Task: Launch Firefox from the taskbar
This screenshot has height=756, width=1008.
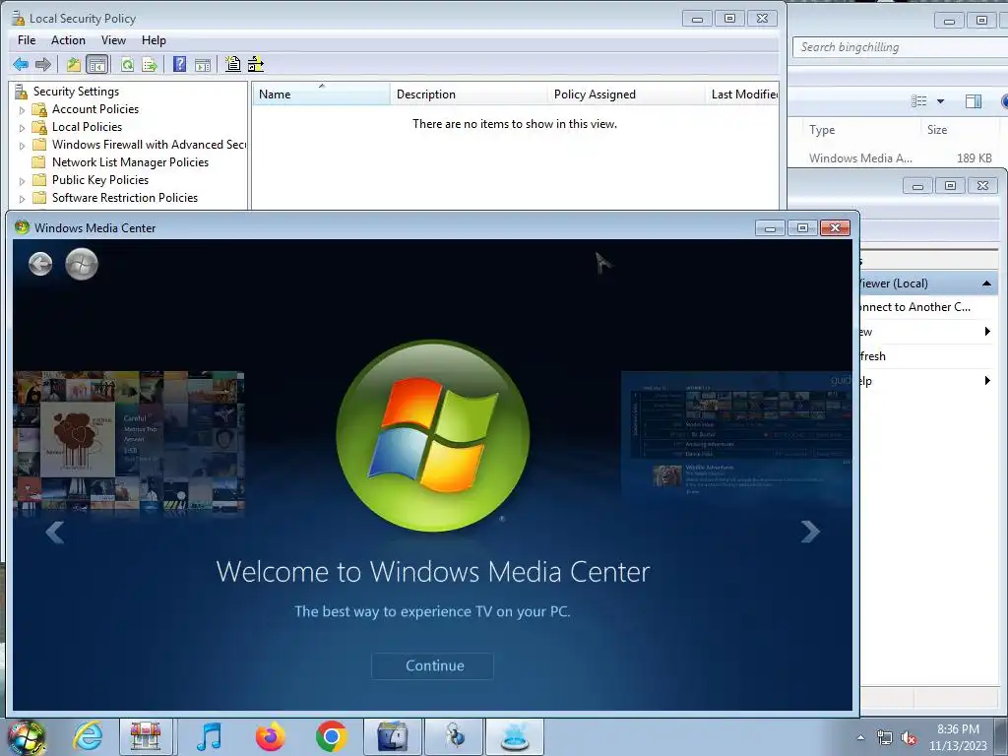Action: [x=270, y=736]
